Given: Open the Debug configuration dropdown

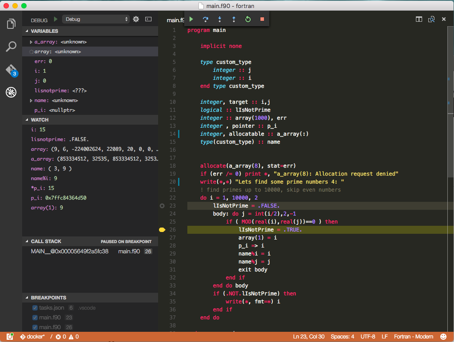Looking at the screenshot, I should tap(96, 19).
